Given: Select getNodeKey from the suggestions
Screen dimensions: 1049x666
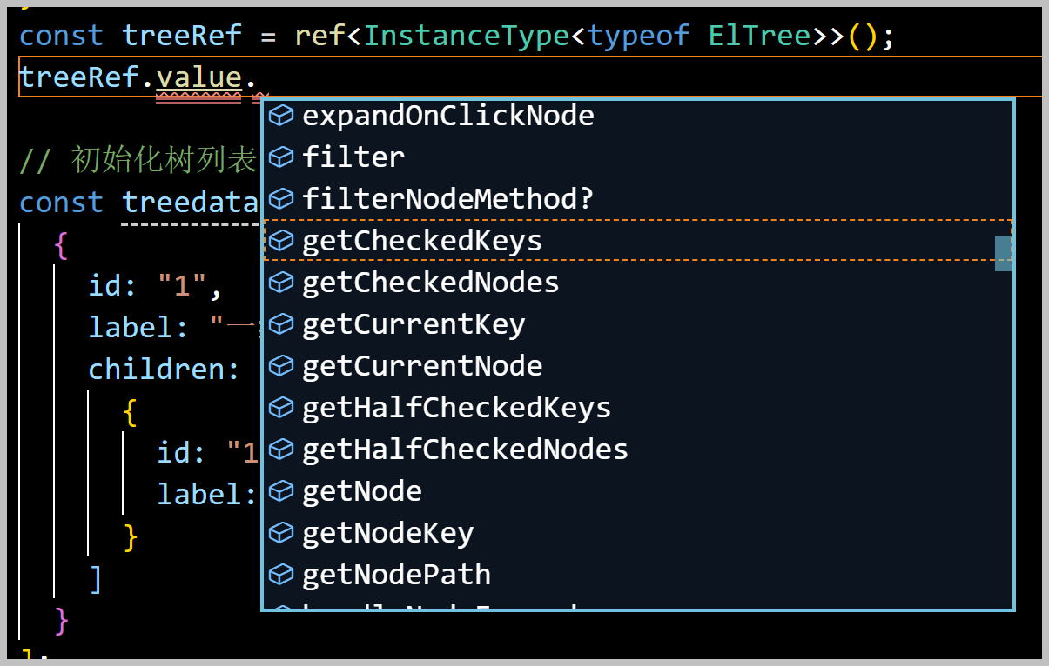Looking at the screenshot, I should [638, 532].
